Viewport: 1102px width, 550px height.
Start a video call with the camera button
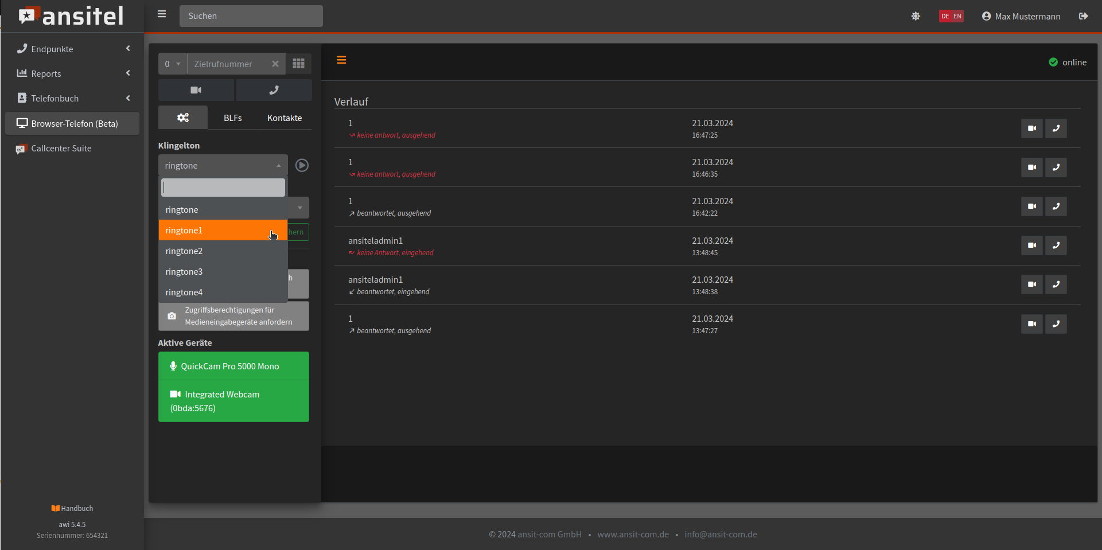pyautogui.click(x=196, y=90)
